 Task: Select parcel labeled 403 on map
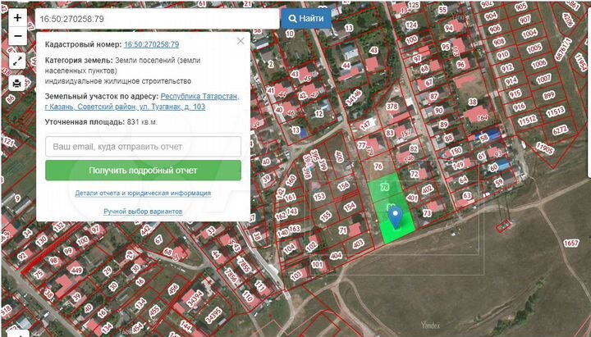pyautogui.click(x=358, y=244)
